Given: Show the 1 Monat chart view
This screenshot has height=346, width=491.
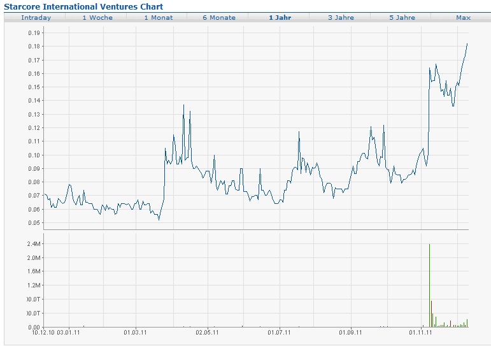Looking at the screenshot, I should [159, 18].
